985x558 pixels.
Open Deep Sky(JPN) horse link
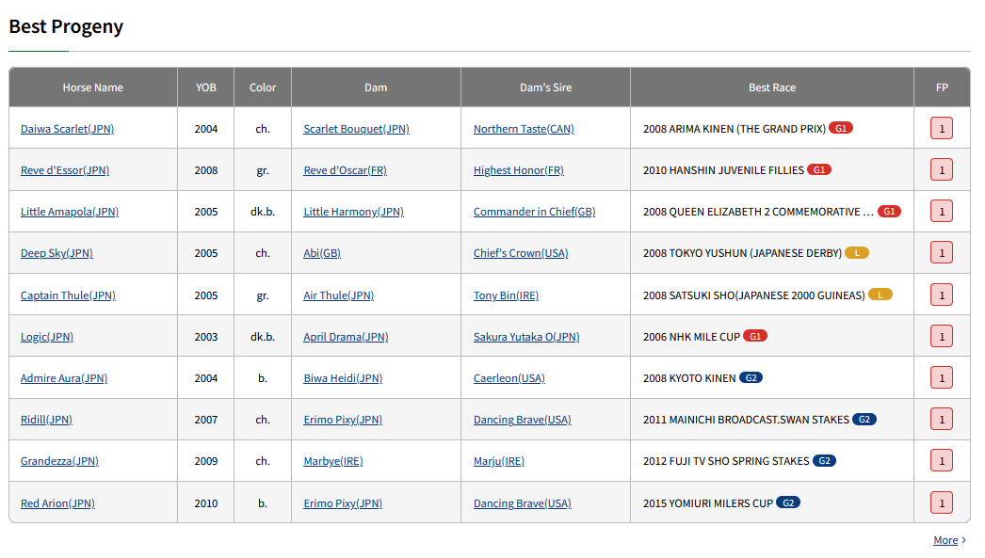click(57, 253)
